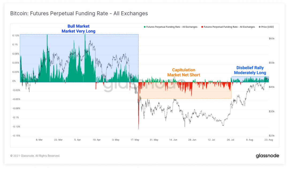Click the 2021 Glassnode All Rights Reserved text

tap(35, 156)
